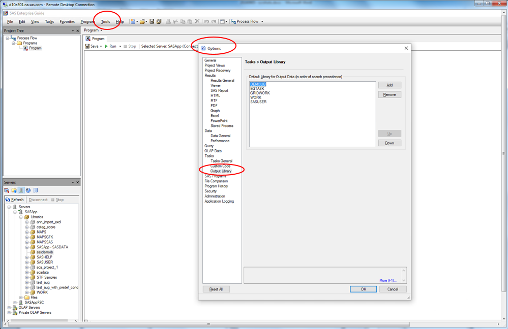This screenshot has width=508, height=329.
Task: Select the sasdemolib library in Servers tree
Action: click(45, 252)
